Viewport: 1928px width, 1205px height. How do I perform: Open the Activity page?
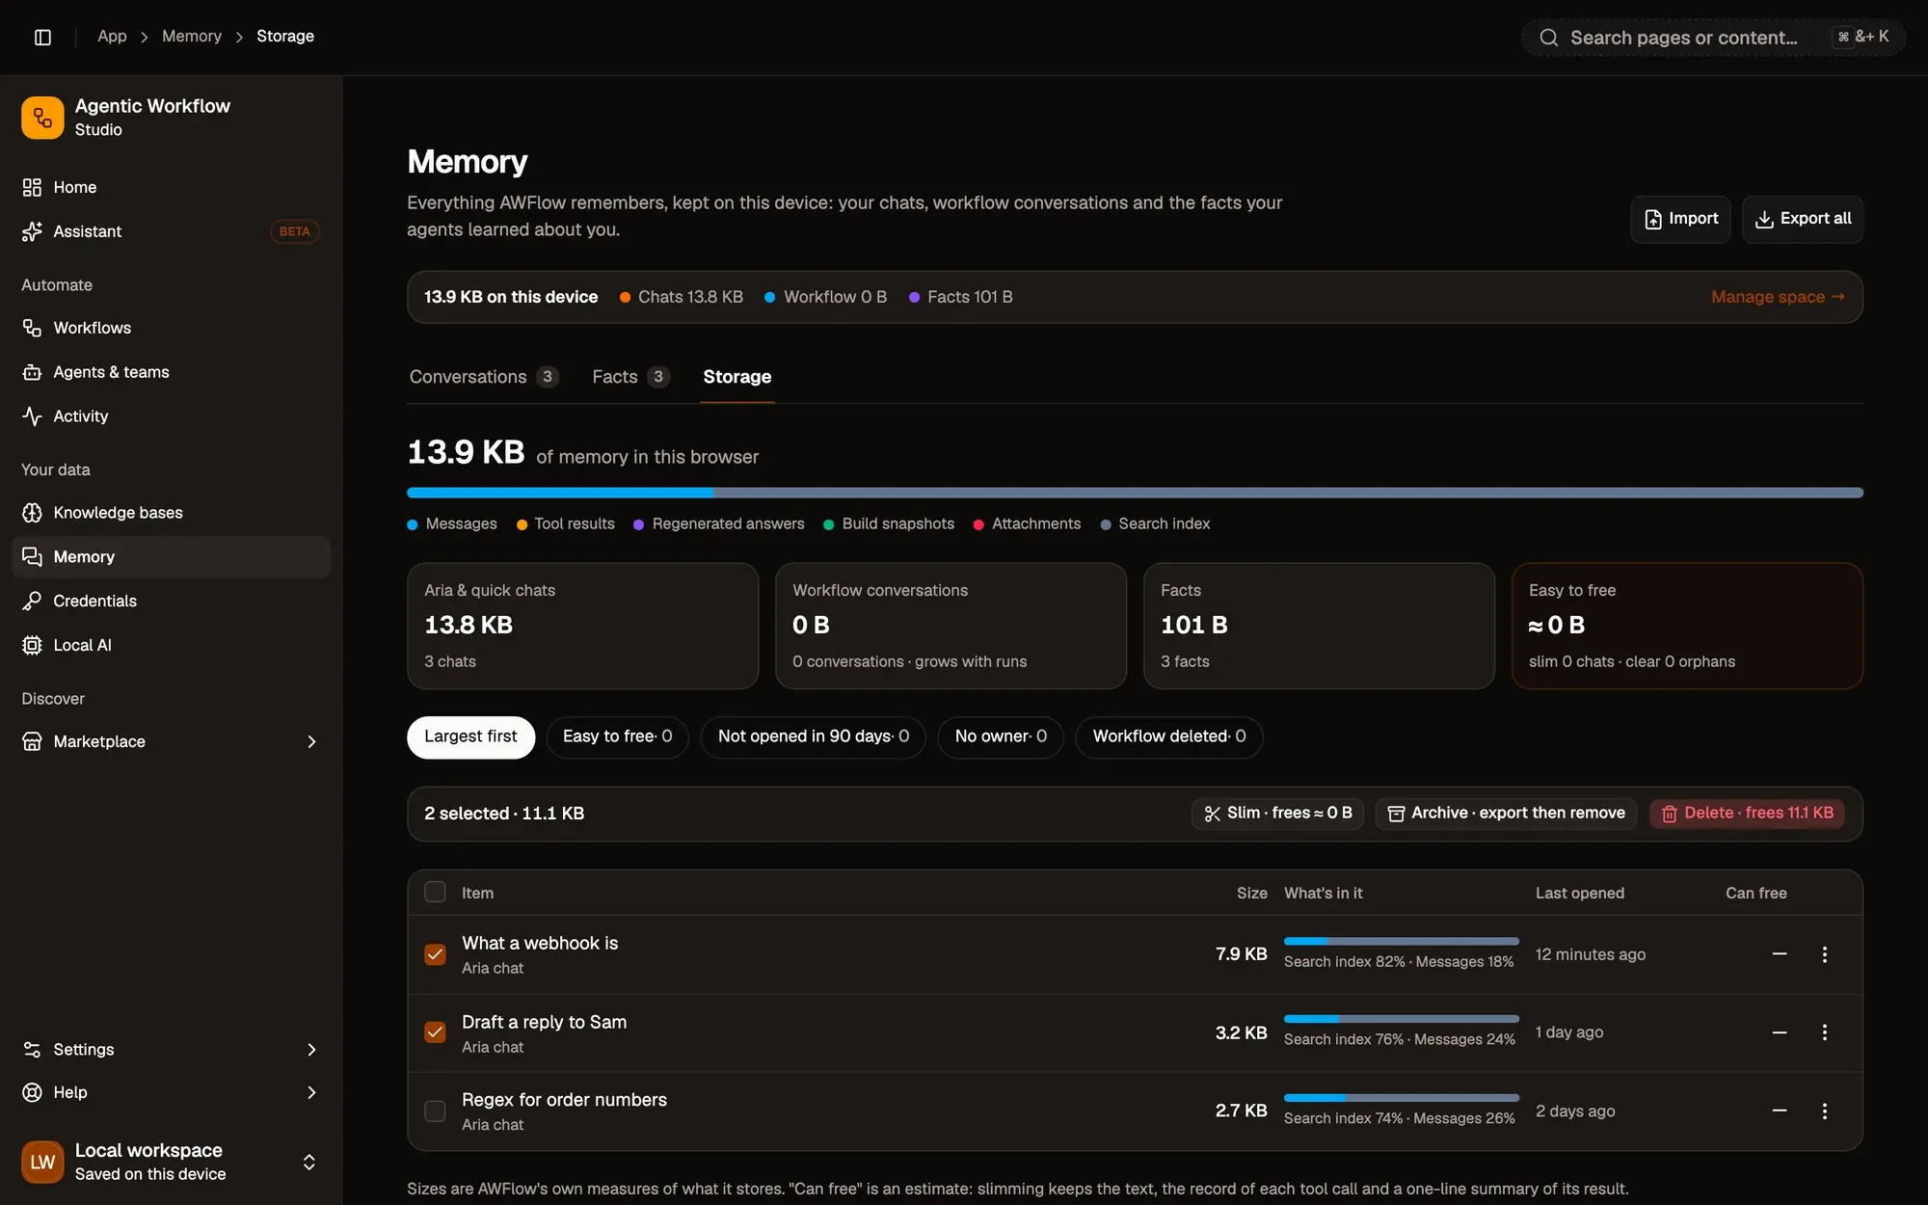[171, 416]
